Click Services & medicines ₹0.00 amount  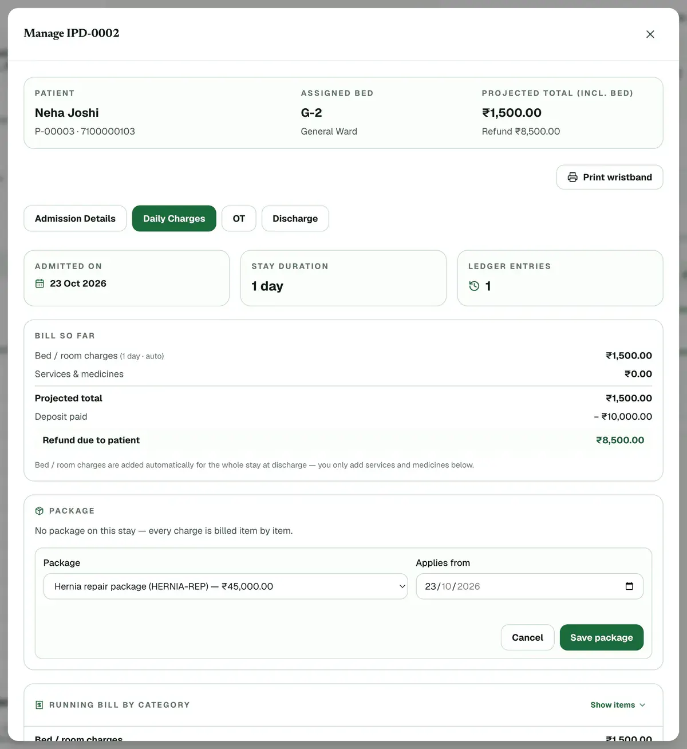638,374
